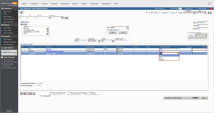Click the Customers person icon in the sidebar
The width and height of the screenshot is (214, 113).
2,8
